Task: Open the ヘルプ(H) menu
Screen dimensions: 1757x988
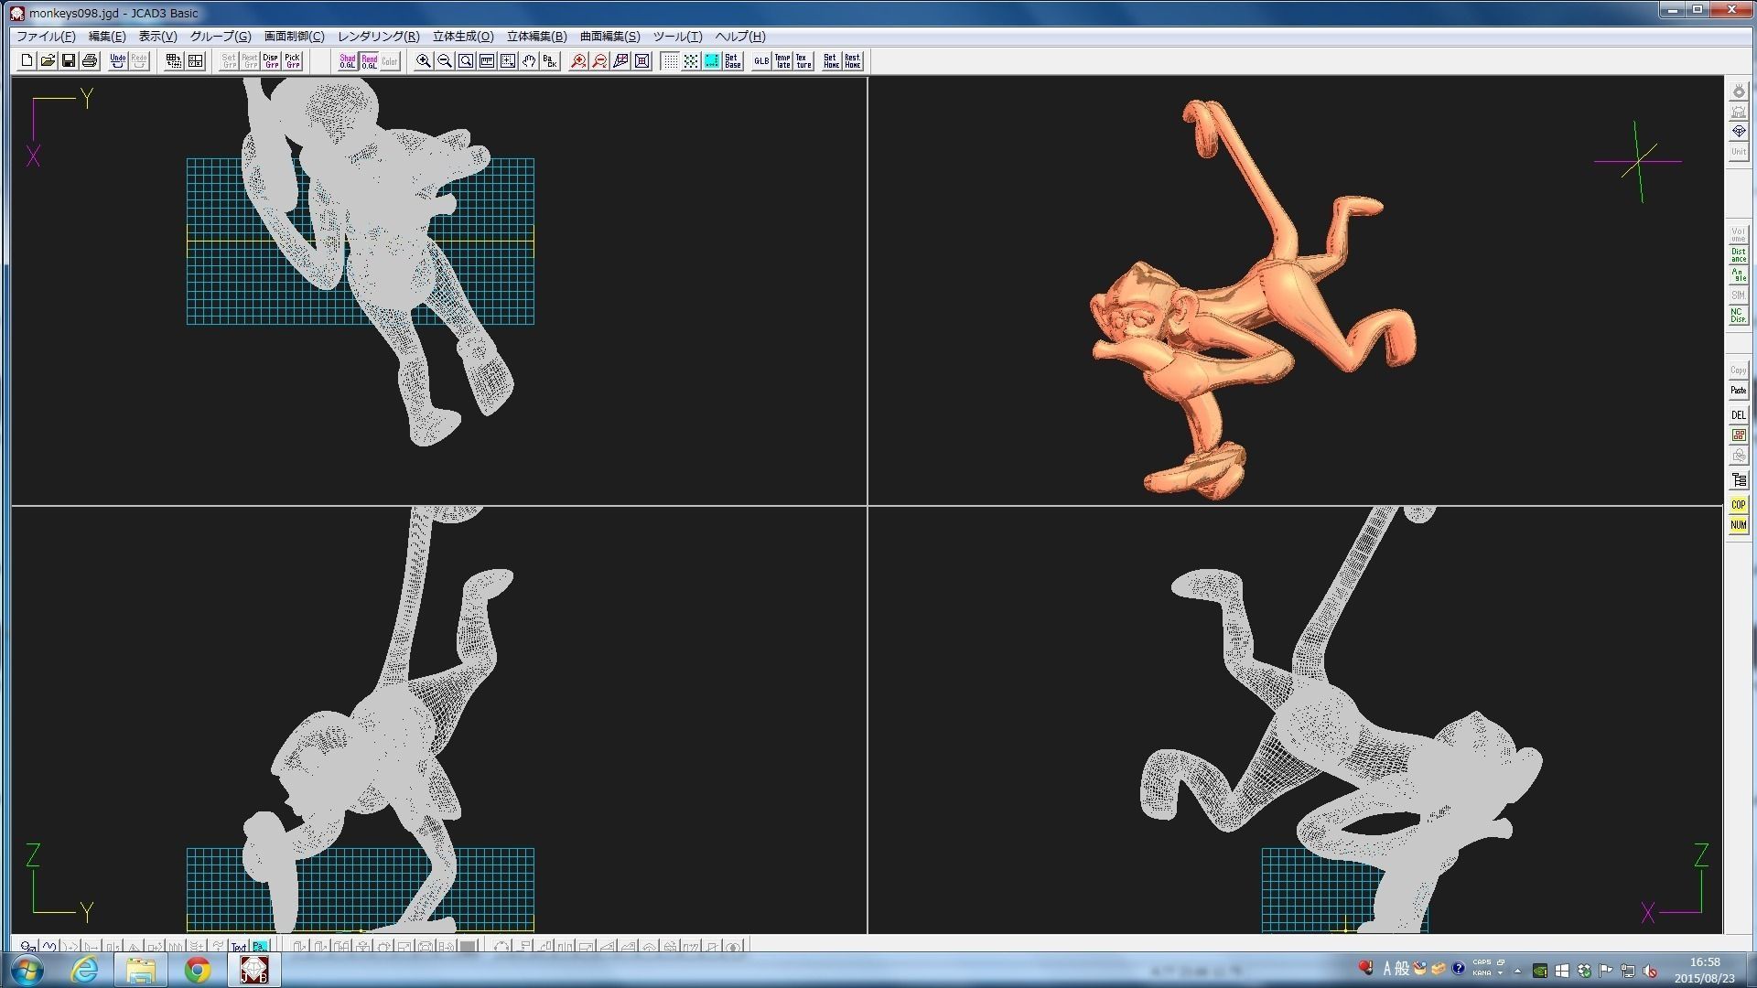Action: [739, 37]
